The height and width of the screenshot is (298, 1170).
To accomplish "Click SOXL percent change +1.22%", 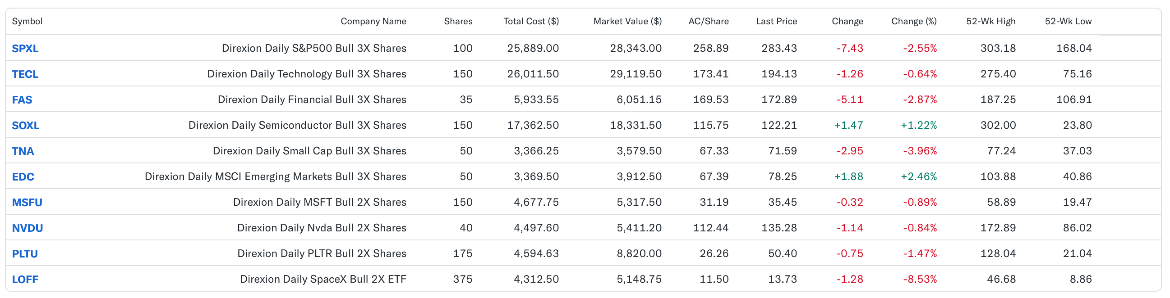I will click(918, 125).
